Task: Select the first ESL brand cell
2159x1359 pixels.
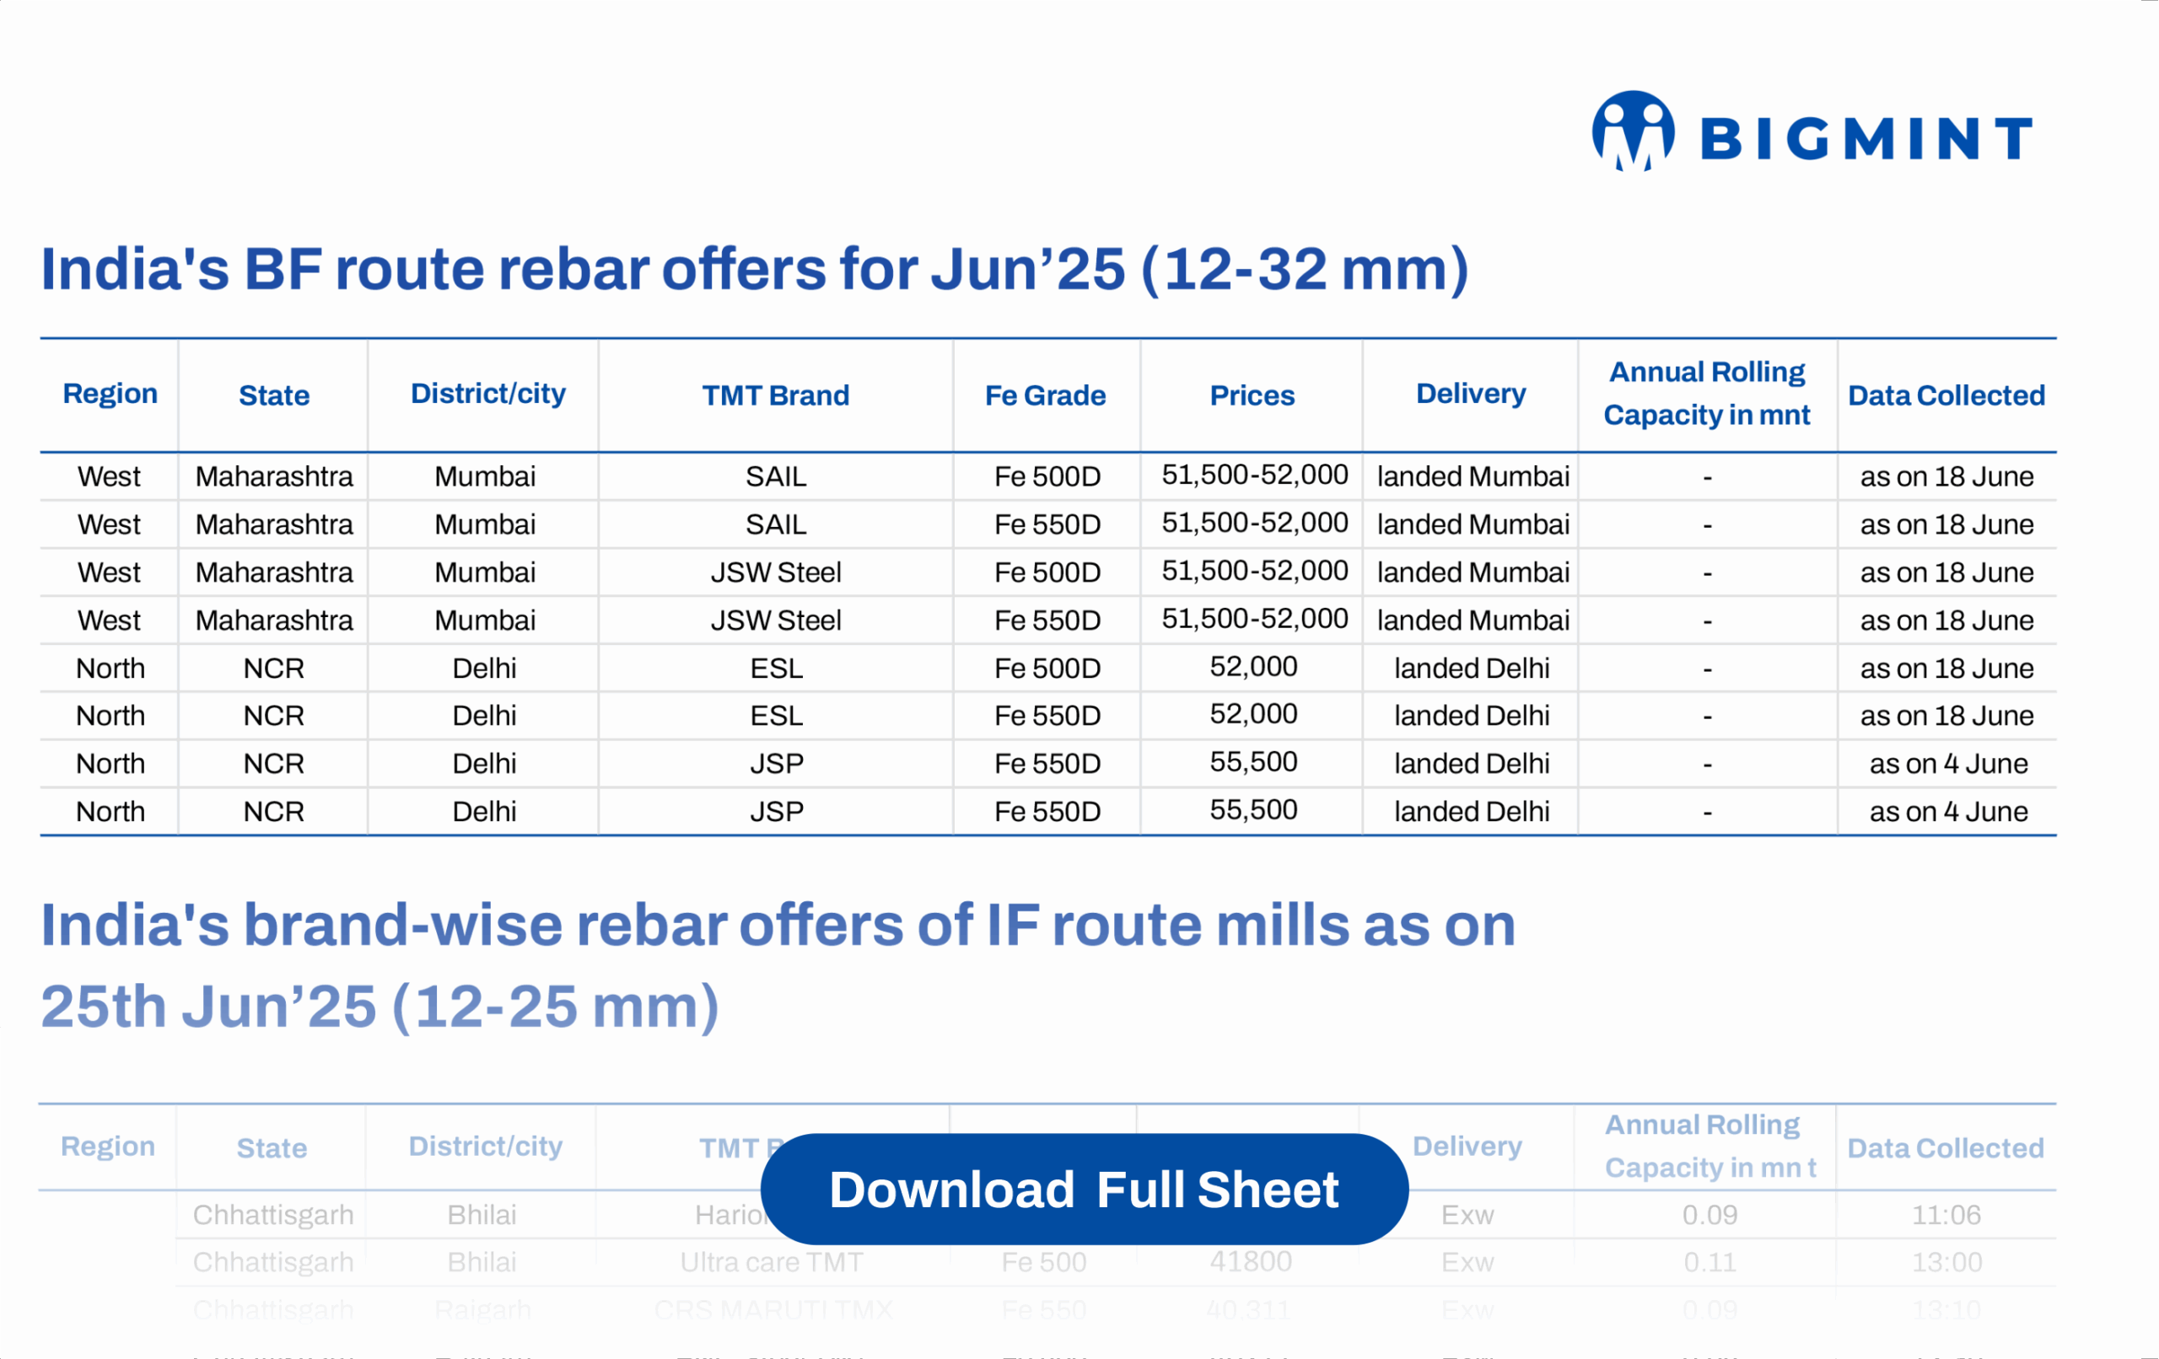Action: pyautogui.click(x=776, y=669)
